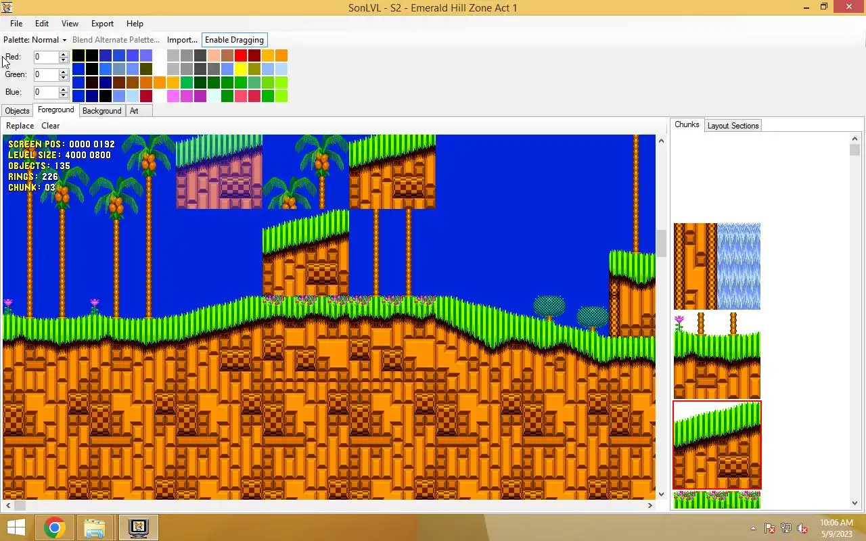Increase the Green value with up arrow
Screen dimensions: 866x541
[64, 72]
